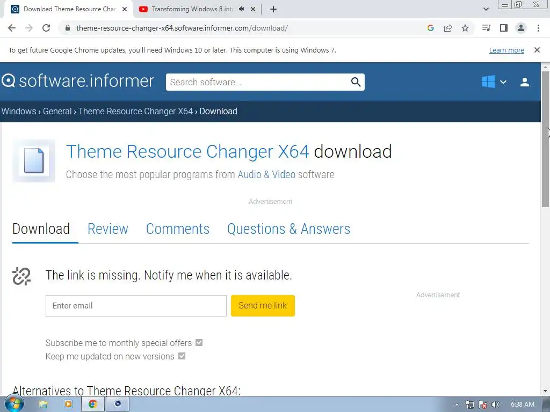Open the media player taskbar icon

pyautogui.click(x=68, y=404)
